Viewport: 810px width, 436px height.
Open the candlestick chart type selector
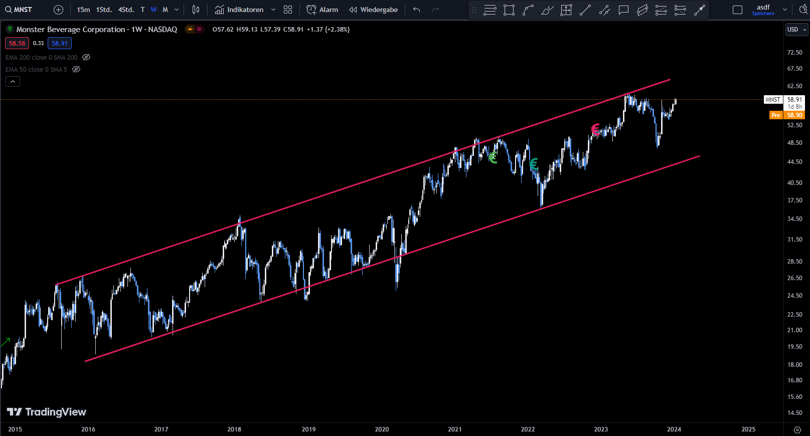pos(196,10)
